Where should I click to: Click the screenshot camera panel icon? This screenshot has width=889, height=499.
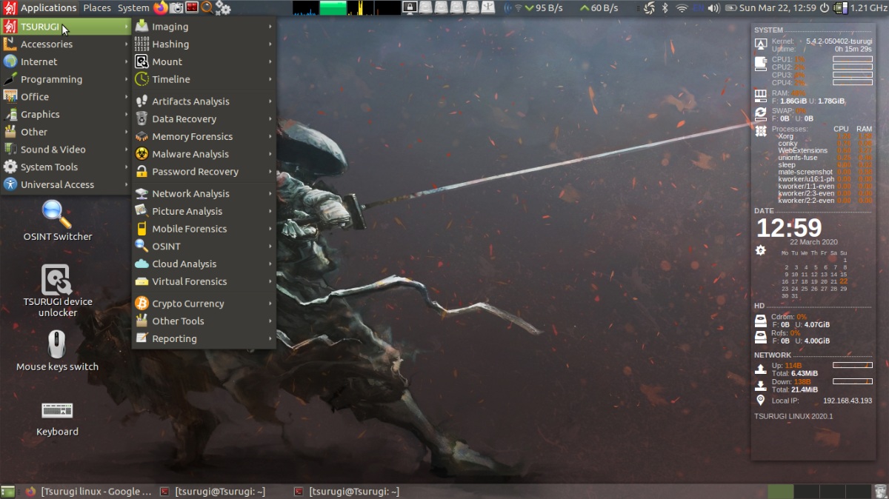point(176,8)
